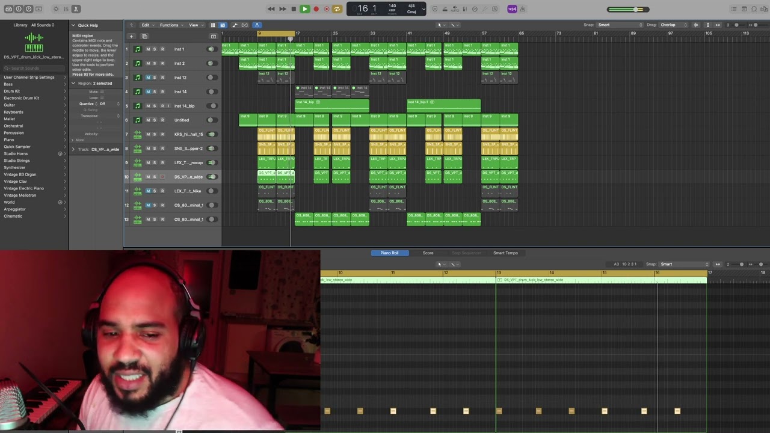770x433 pixels.
Task: Open the Mixer button in control bar
Action: (x=66, y=9)
